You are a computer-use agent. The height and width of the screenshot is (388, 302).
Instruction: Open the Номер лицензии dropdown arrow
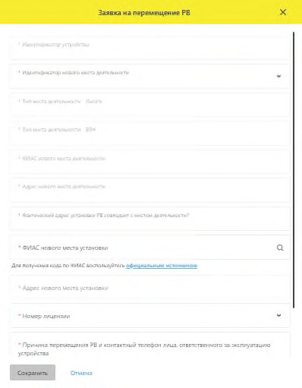(278, 315)
